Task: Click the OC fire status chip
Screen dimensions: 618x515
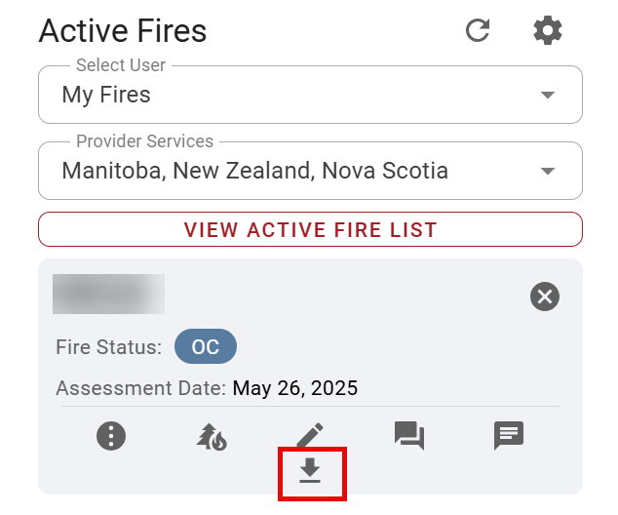Action: [206, 347]
